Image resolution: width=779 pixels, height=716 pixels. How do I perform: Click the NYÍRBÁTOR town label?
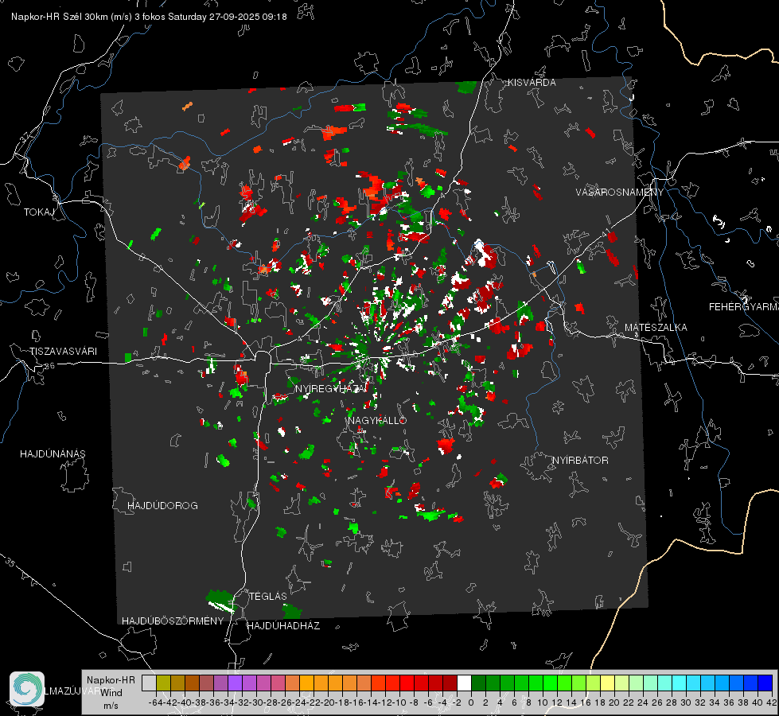pyautogui.click(x=580, y=461)
